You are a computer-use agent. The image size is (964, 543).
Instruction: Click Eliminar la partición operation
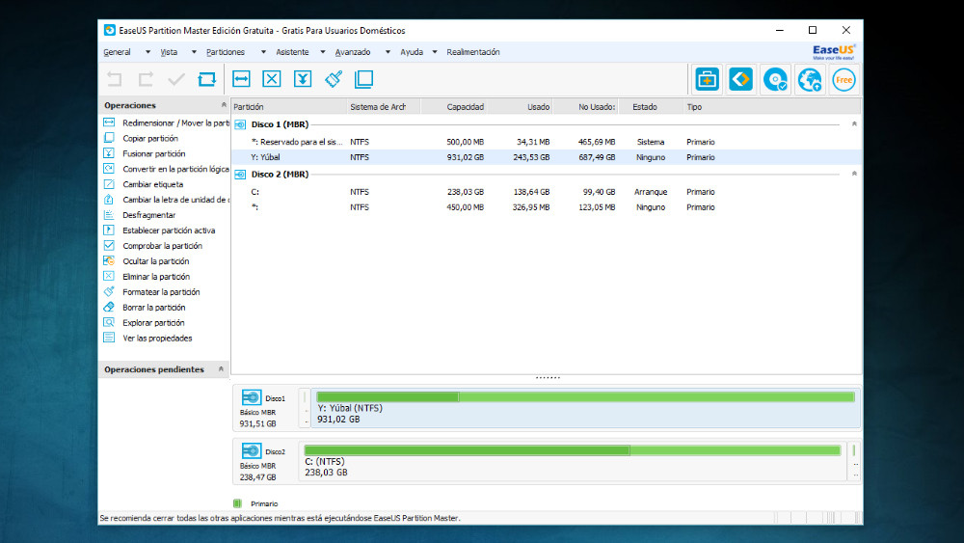(156, 277)
